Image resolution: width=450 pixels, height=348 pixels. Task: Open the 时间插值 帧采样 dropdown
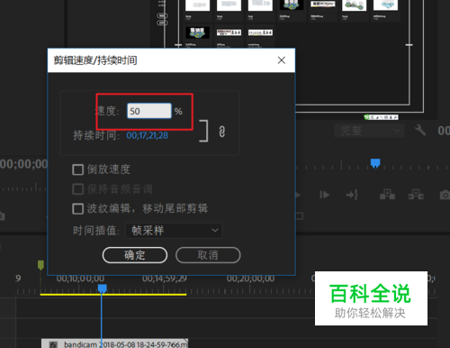(174, 231)
